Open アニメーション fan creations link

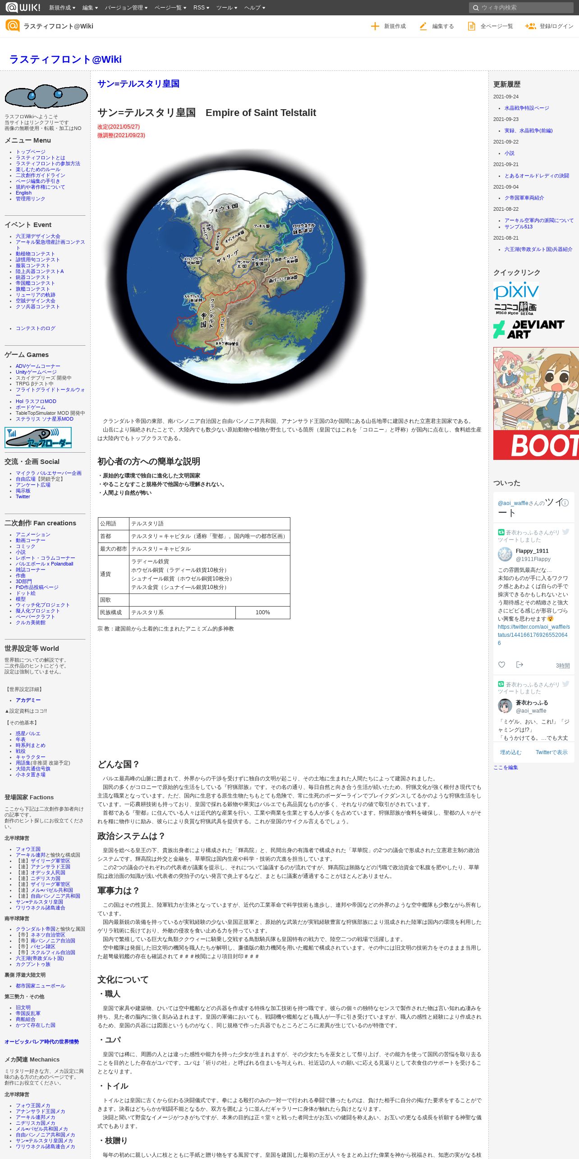coord(33,534)
